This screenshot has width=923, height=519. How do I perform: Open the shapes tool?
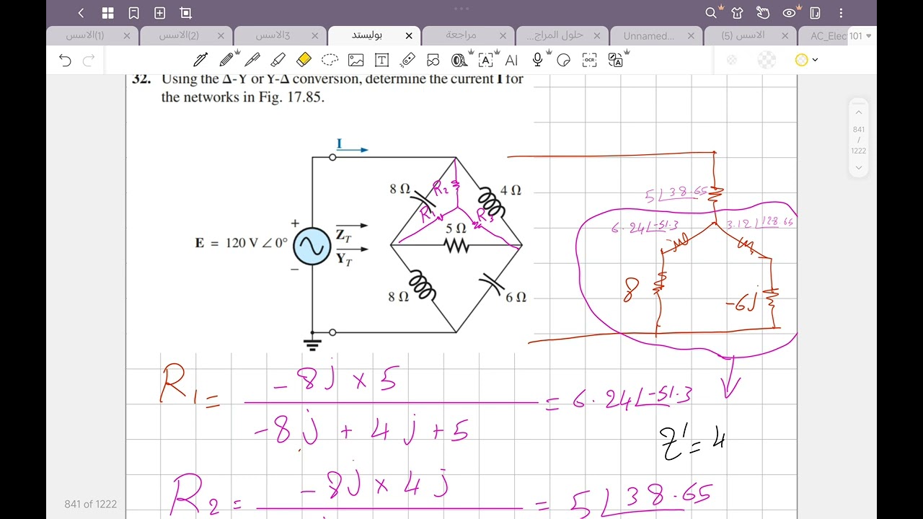(x=433, y=60)
